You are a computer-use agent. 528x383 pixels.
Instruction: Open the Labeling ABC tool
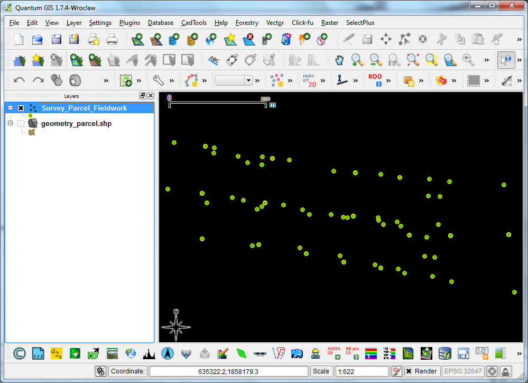click(214, 60)
